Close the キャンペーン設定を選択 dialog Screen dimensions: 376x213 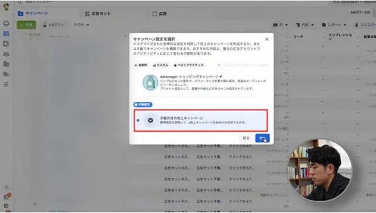267,39
